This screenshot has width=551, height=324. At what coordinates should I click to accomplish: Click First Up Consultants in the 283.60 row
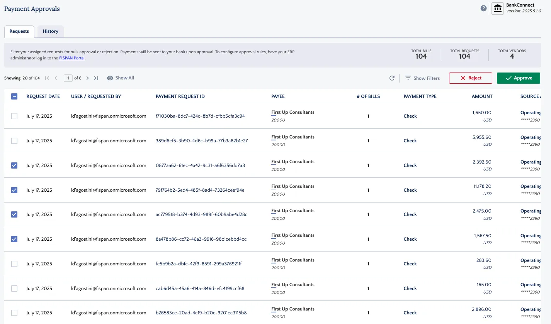[293, 260]
